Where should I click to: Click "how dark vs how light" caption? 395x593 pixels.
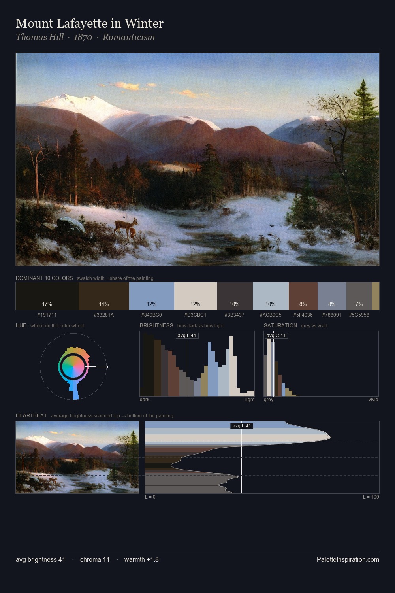201,326
